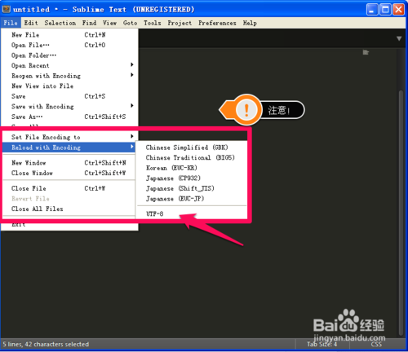408x352 pixels.
Task: Click the CSS syntax selector in status bar
Action: (376, 344)
